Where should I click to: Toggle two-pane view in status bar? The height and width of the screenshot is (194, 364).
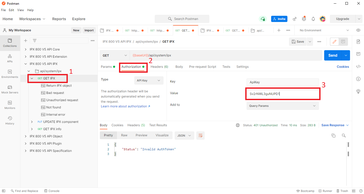[354, 191]
